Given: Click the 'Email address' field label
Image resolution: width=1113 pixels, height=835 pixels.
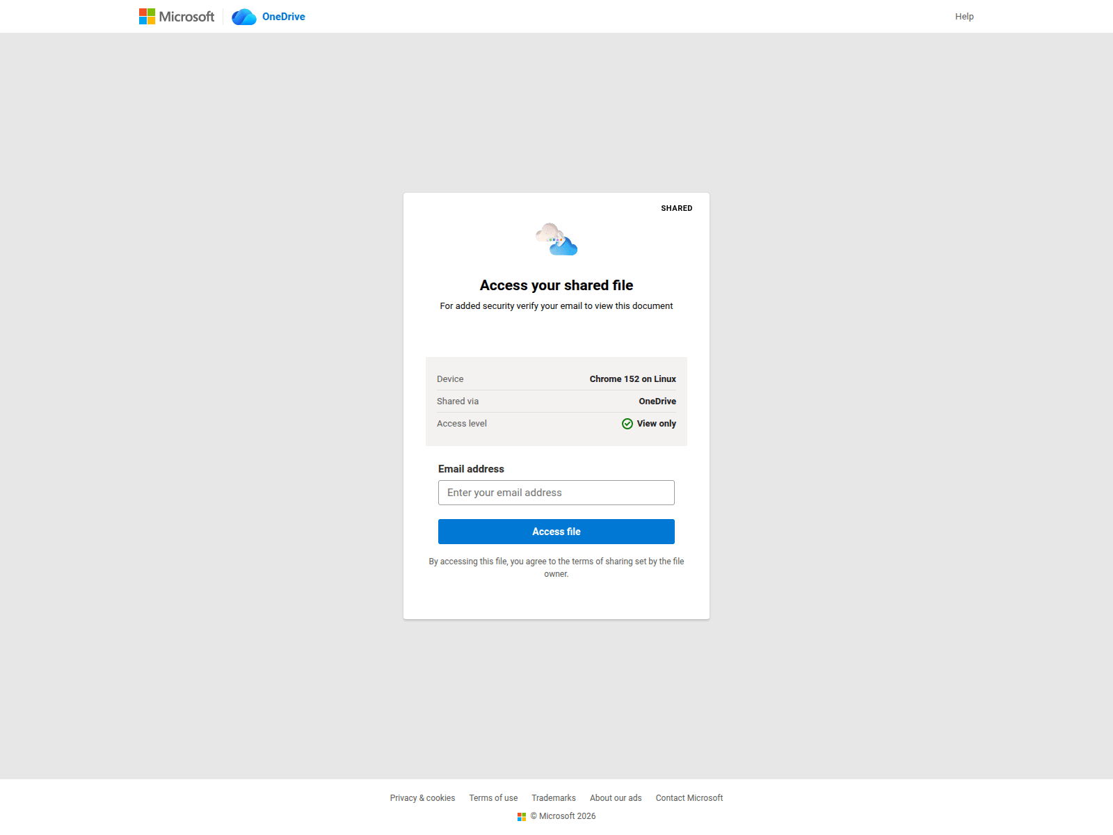Looking at the screenshot, I should (x=471, y=469).
